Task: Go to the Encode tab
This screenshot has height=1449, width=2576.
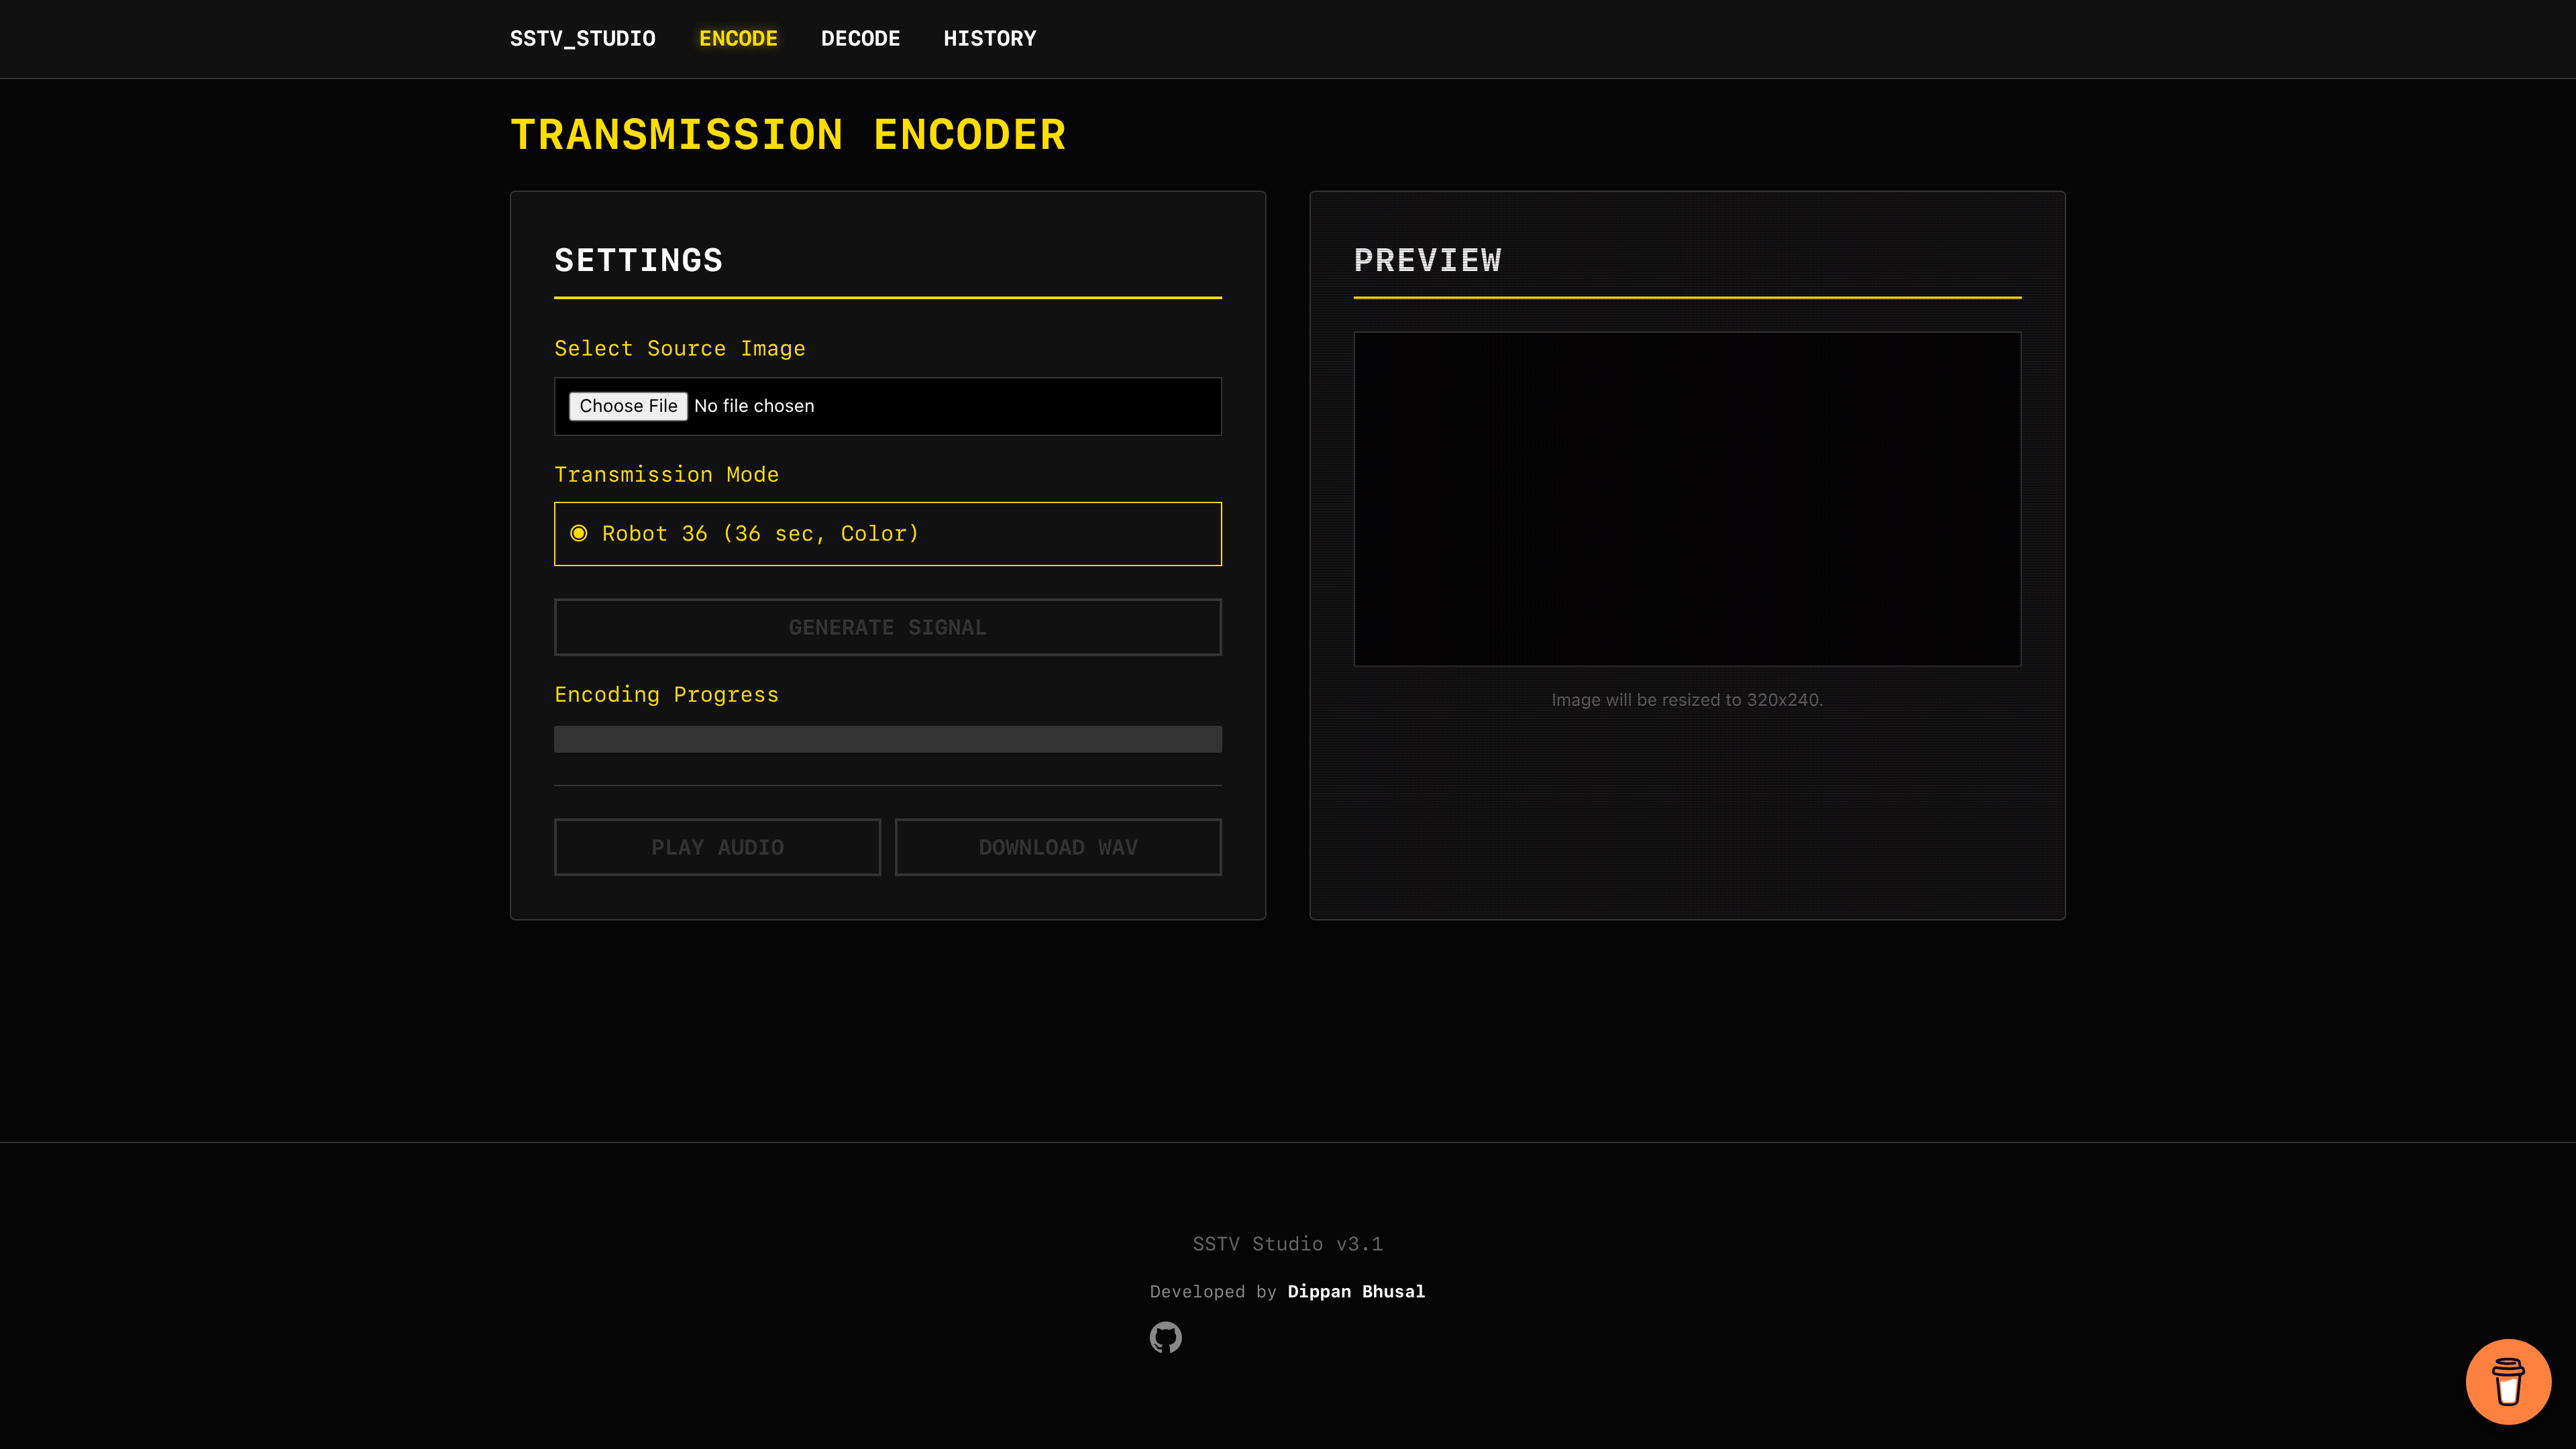Action: [738, 39]
